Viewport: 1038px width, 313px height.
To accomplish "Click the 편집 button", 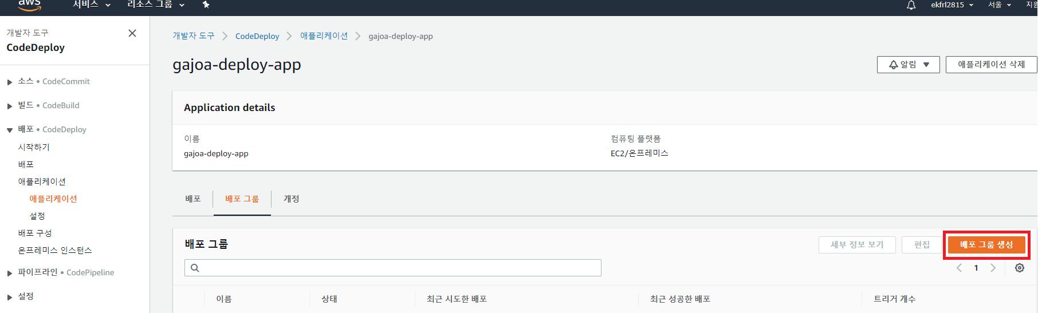I will click(922, 244).
